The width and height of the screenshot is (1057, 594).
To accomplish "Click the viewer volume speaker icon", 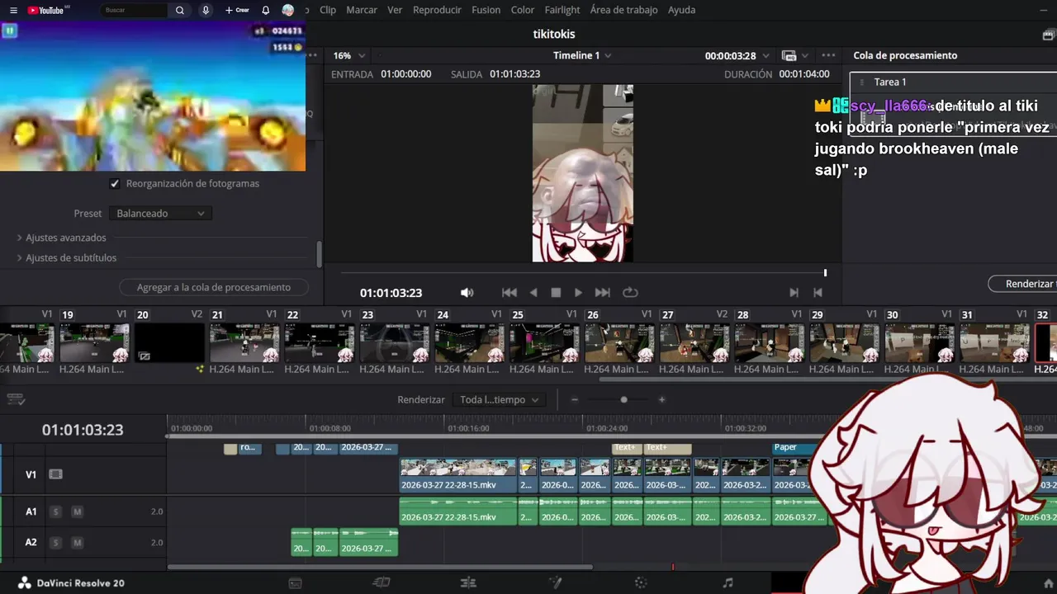I will click(x=467, y=292).
